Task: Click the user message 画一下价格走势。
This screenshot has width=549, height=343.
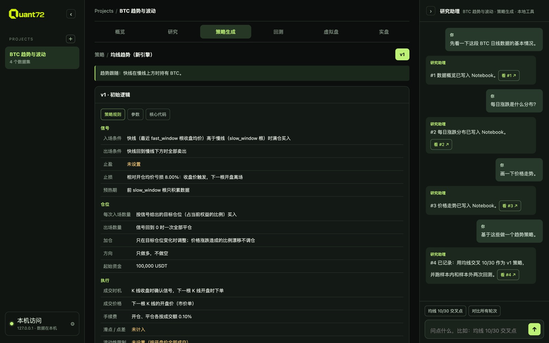Action: 519,170
